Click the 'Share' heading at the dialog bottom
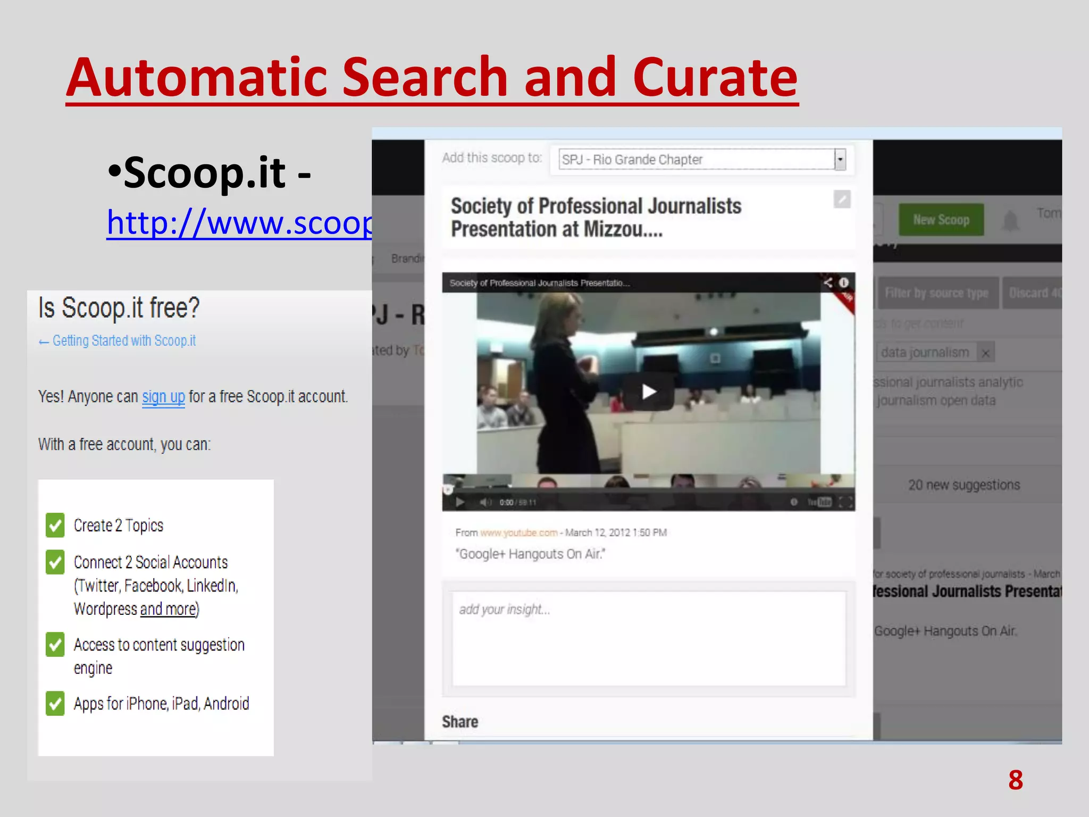This screenshot has width=1089, height=817. pos(460,722)
